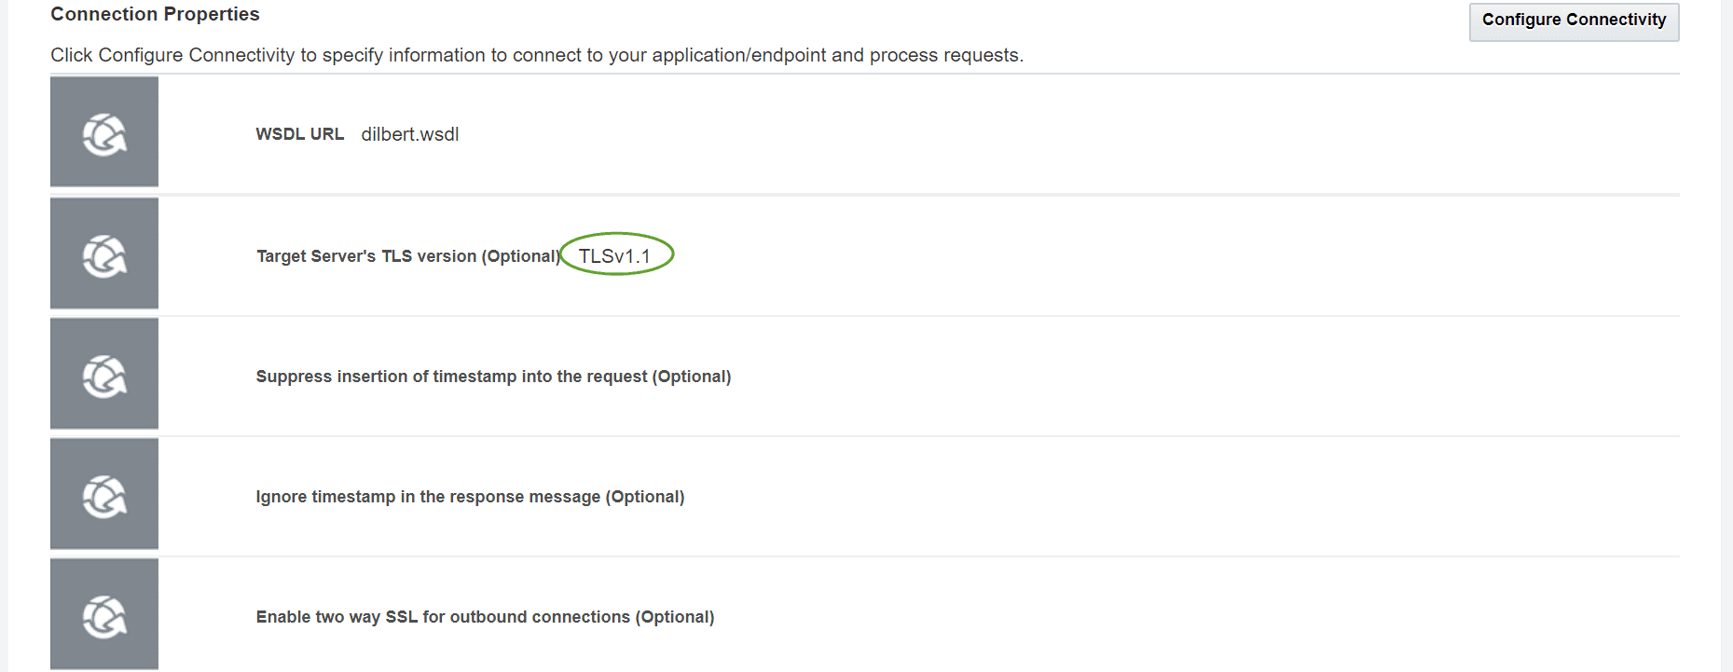The image size is (1733, 672).
Task: Click the icon beside Target Server's TLS version
Action: [x=104, y=254]
